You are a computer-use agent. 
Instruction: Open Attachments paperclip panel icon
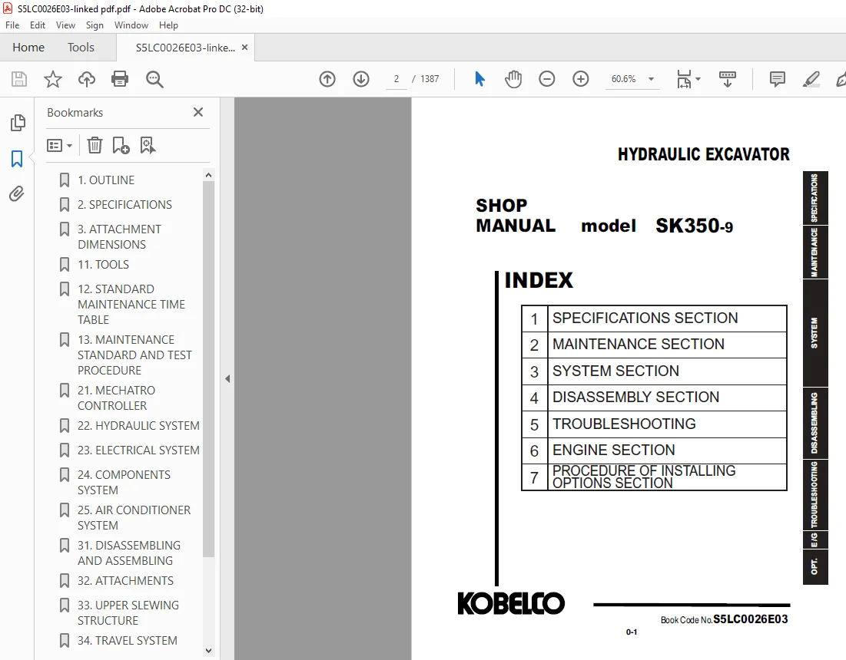pyautogui.click(x=17, y=193)
